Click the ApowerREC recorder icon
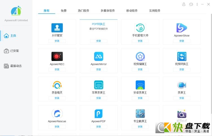 (x=57, y=56)
